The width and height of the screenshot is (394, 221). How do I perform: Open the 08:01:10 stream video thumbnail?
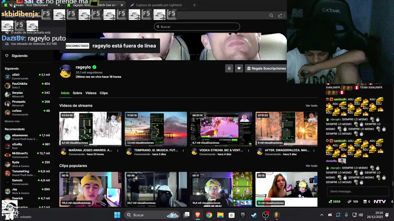pos(221,129)
